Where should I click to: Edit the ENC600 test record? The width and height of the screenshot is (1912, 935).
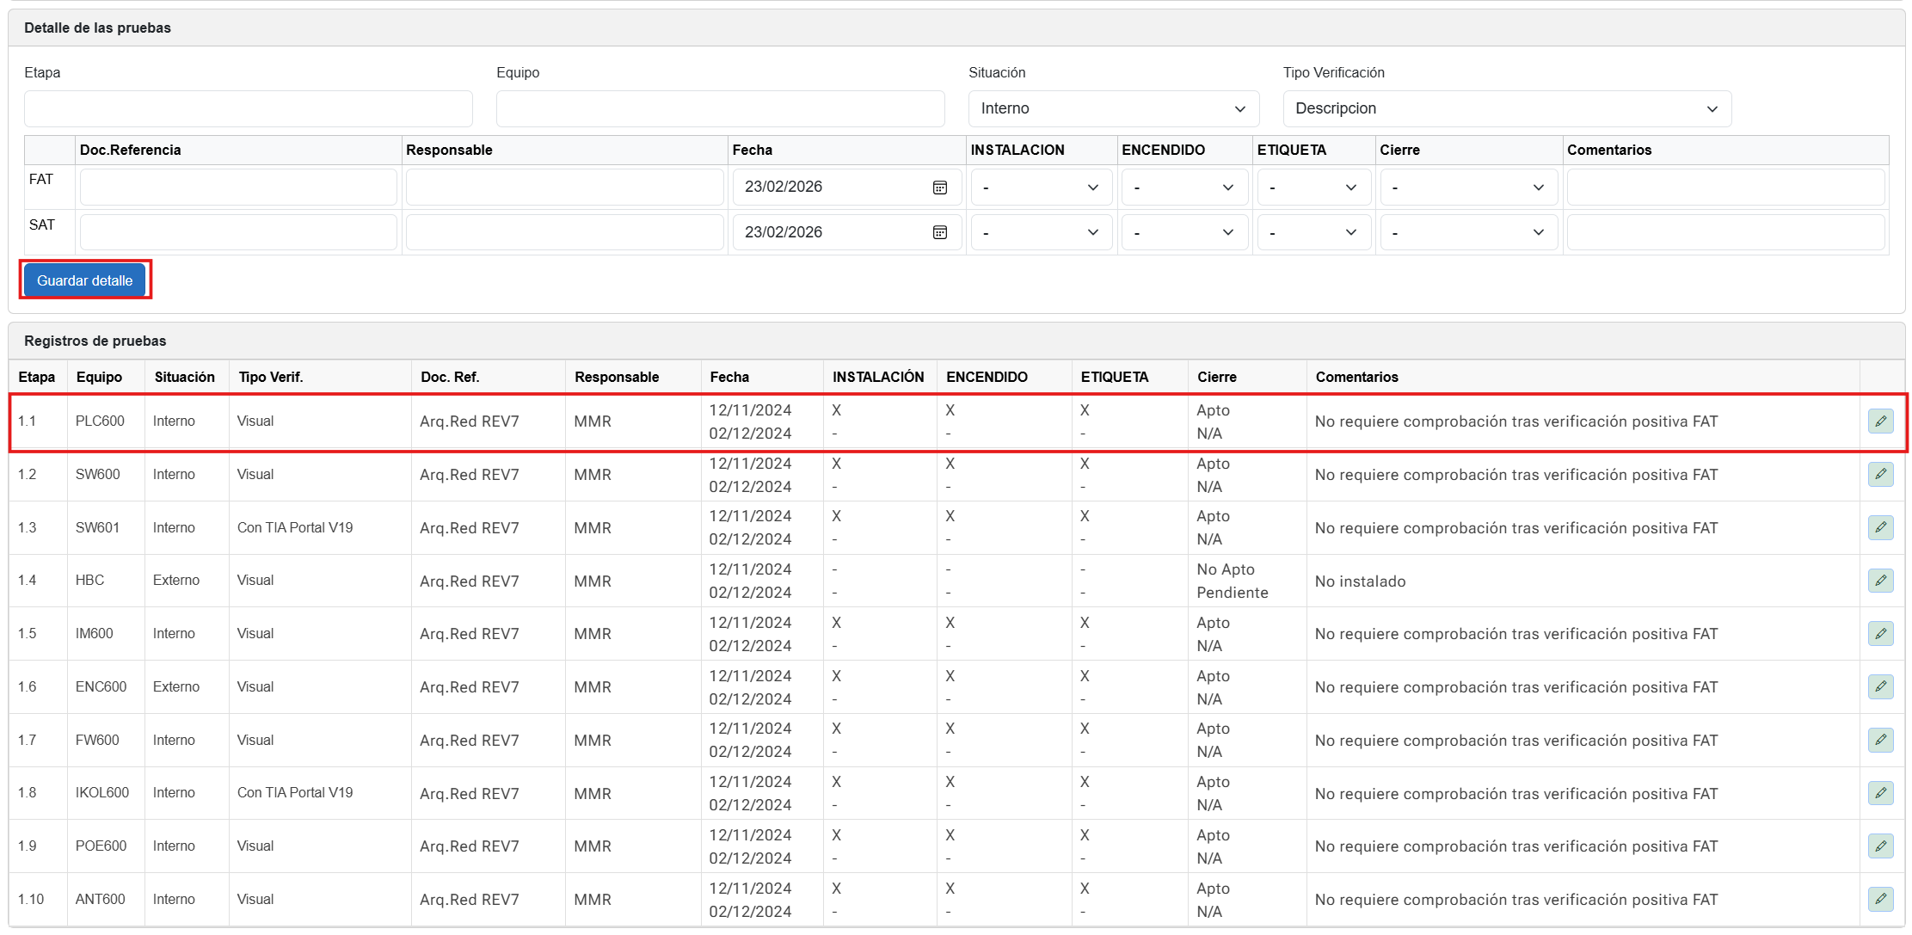click(1880, 686)
